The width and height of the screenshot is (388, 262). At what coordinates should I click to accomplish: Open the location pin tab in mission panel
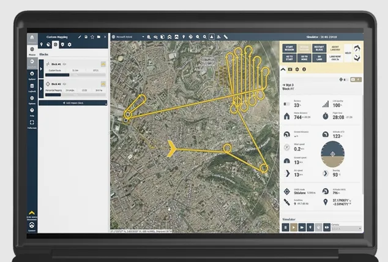coord(42,45)
